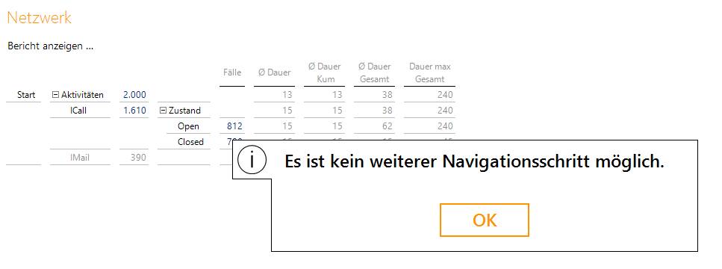Click the 2.000 count next to Aktivitäten

point(134,95)
